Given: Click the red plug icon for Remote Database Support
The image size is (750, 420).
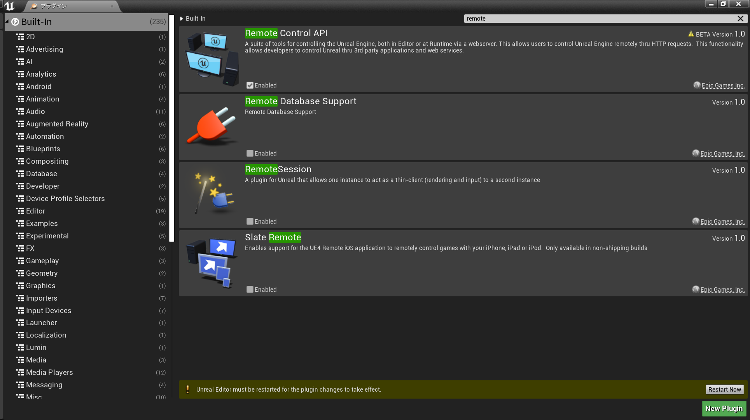Looking at the screenshot, I should tap(211, 126).
